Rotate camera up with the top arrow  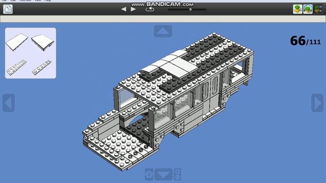coord(163,31)
